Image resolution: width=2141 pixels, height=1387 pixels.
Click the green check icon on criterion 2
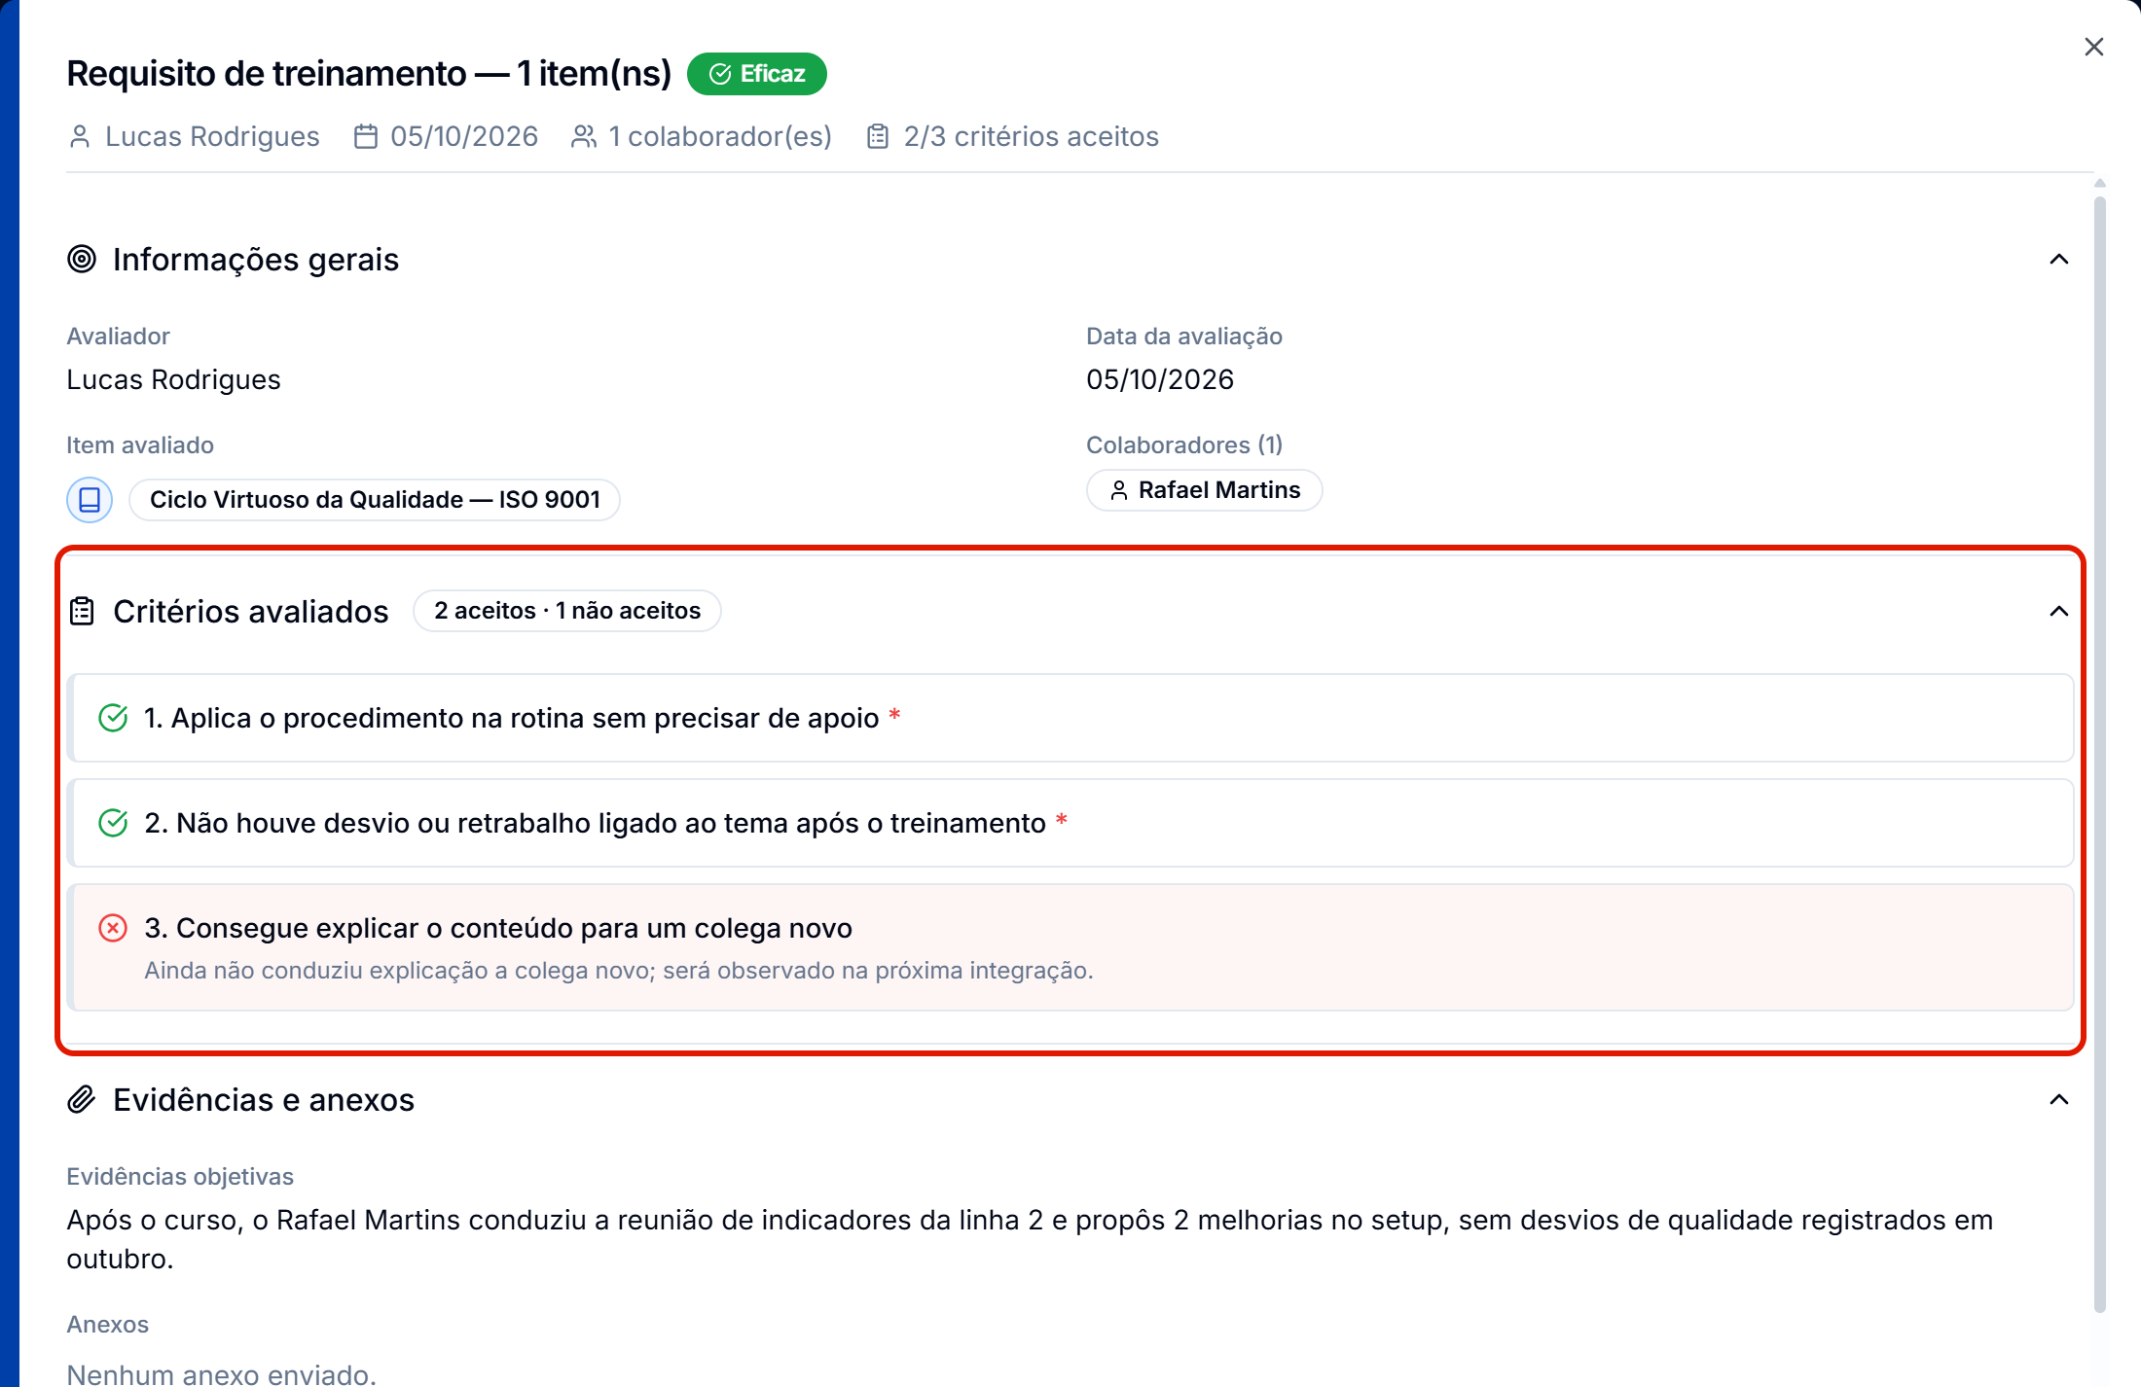click(113, 823)
